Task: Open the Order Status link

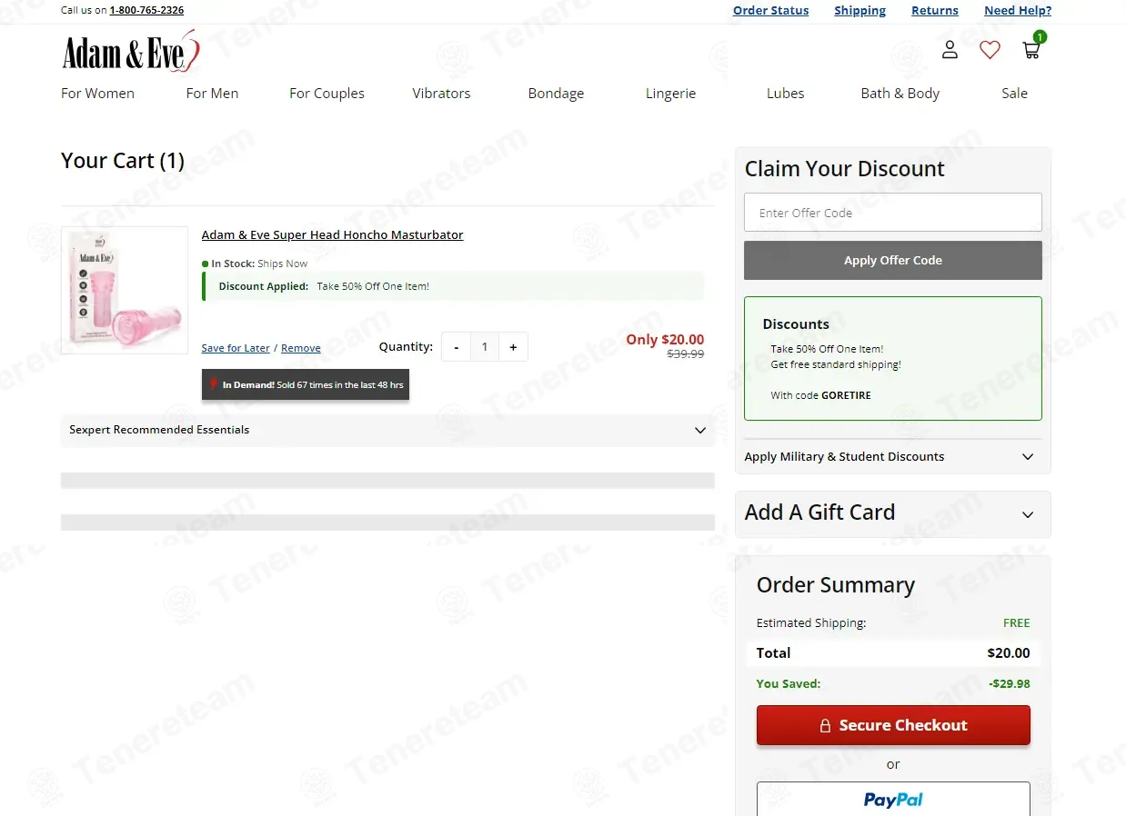Action: [x=770, y=11]
